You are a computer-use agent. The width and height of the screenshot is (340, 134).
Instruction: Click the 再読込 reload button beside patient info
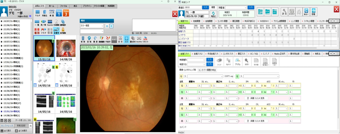point(213,14)
